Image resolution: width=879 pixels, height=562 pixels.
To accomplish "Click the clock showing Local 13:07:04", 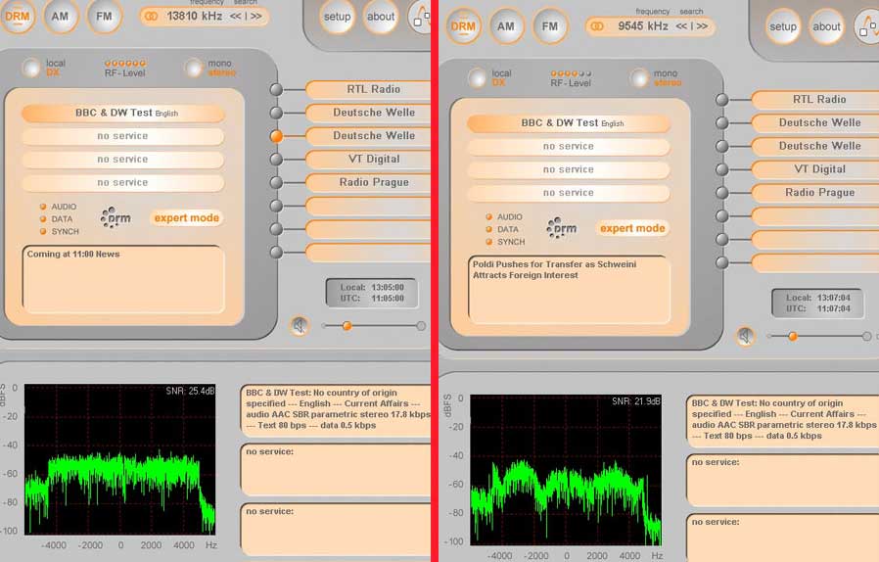I will [817, 303].
